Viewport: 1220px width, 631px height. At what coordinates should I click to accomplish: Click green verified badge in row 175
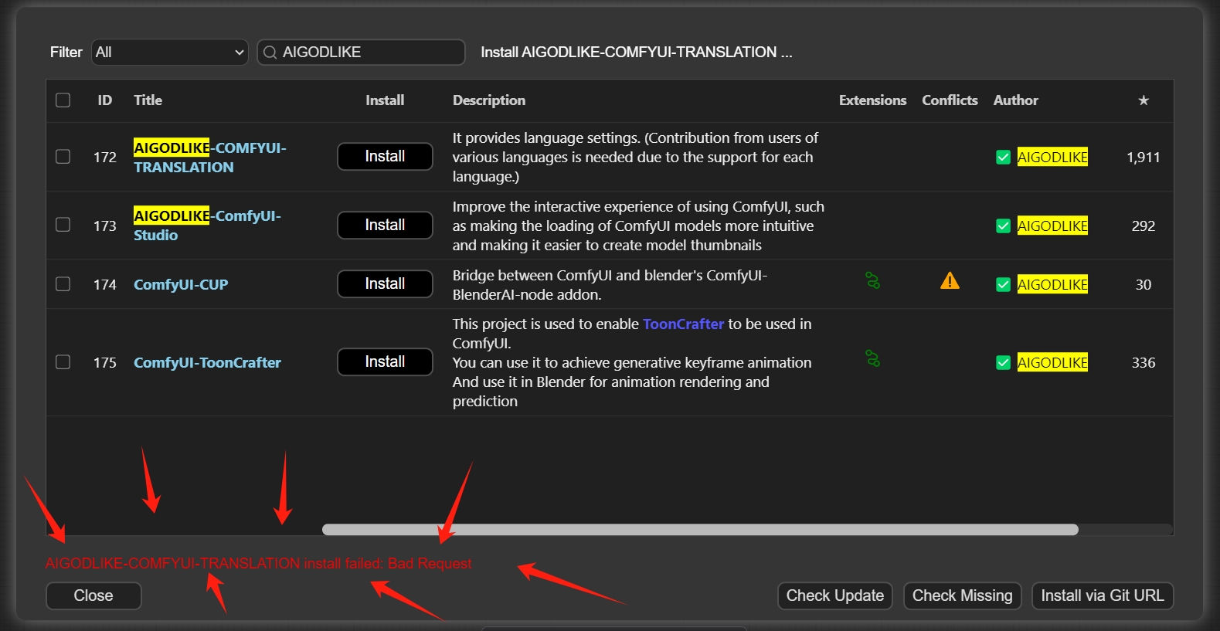pos(1003,363)
